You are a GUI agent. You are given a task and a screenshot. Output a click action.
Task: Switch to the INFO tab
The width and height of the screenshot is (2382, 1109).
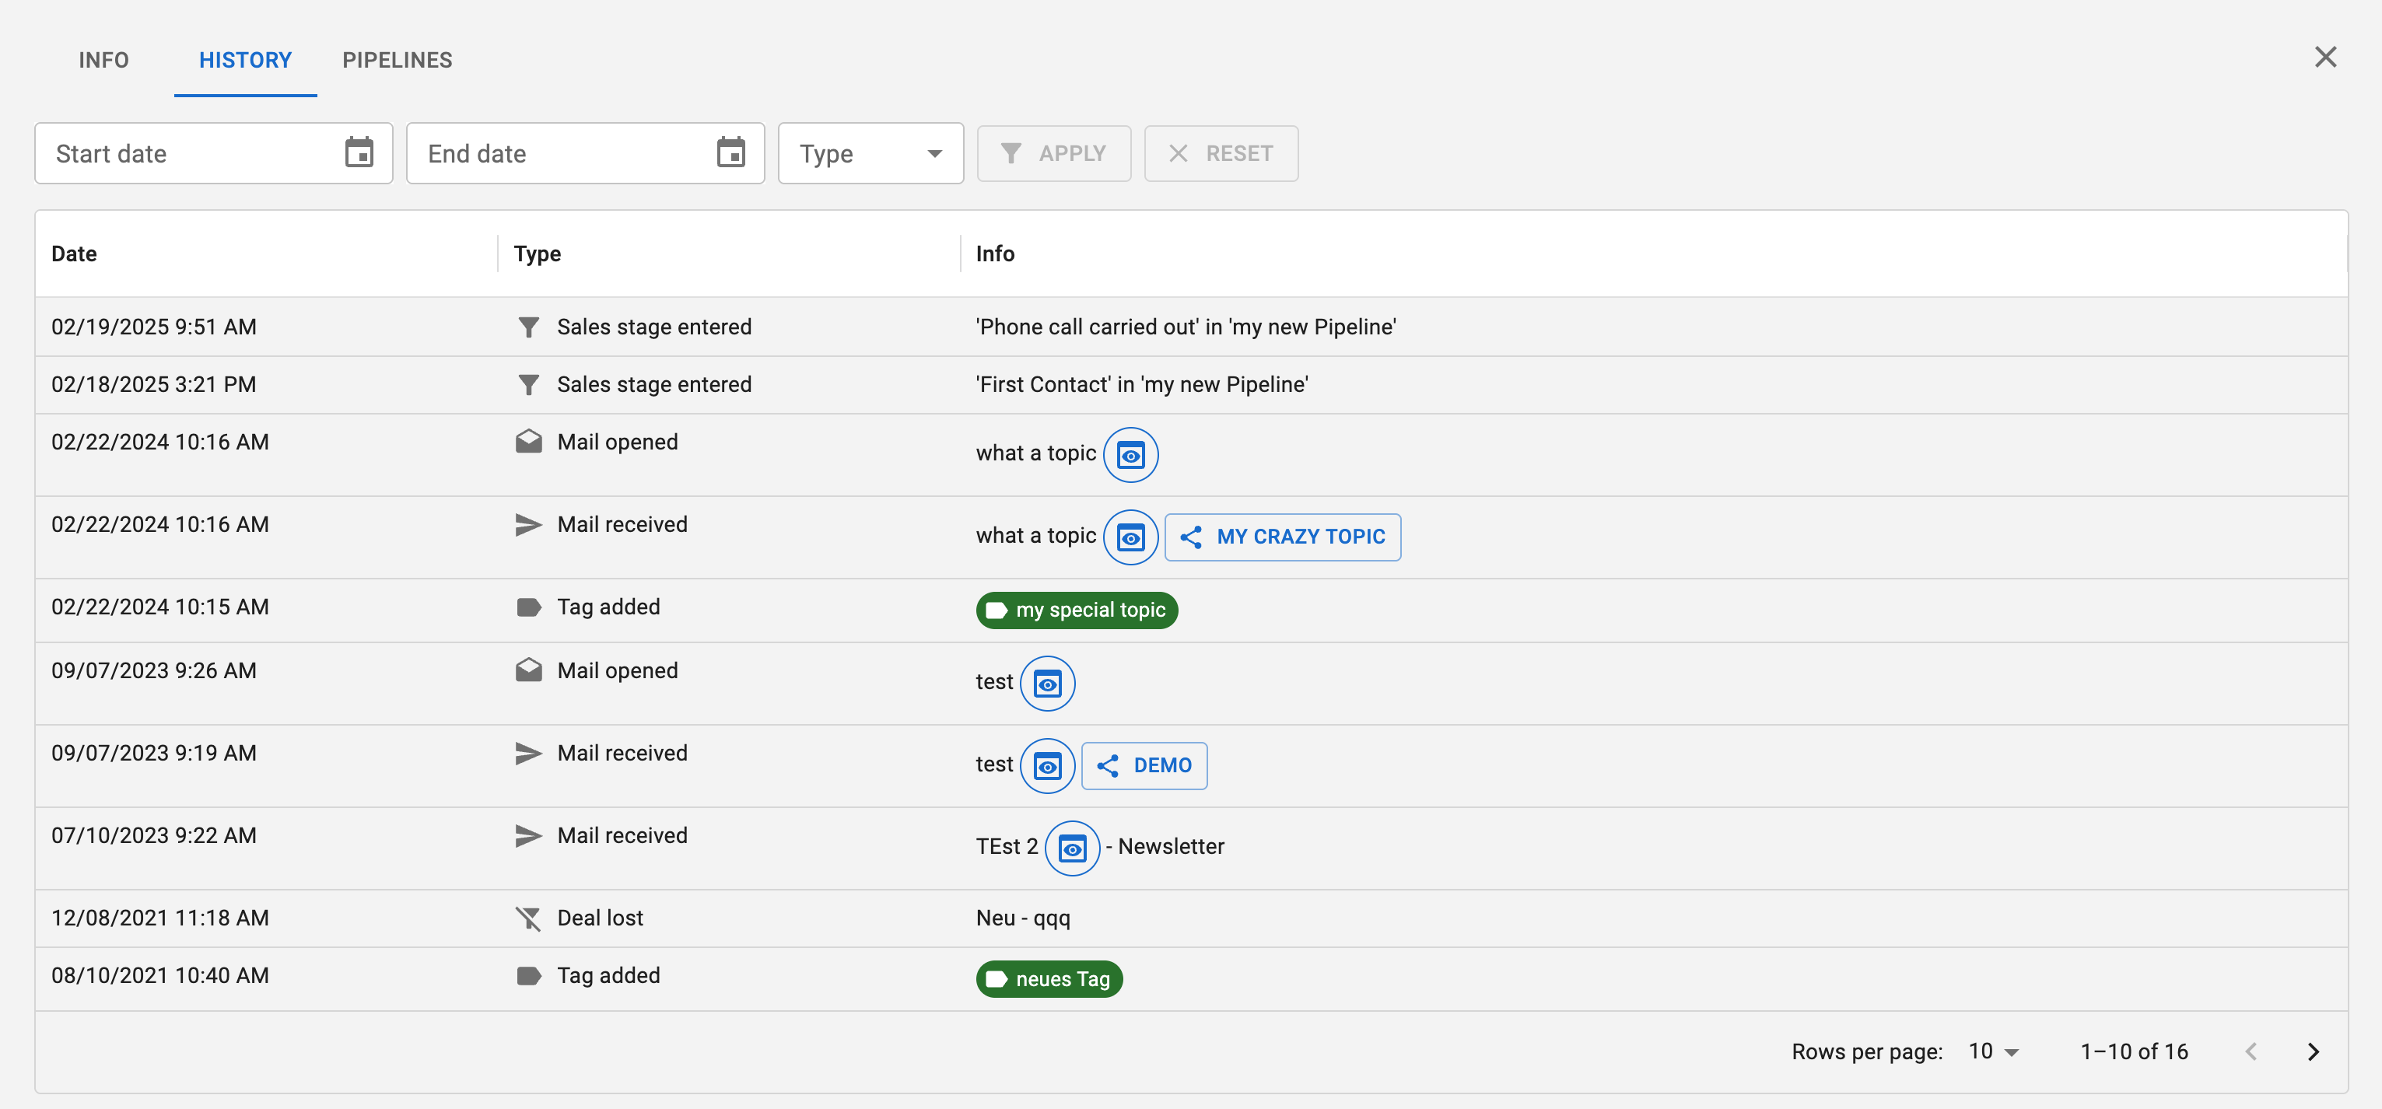tap(103, 60)
